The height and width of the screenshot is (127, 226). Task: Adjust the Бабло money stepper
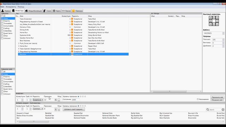tap(223, 33)
